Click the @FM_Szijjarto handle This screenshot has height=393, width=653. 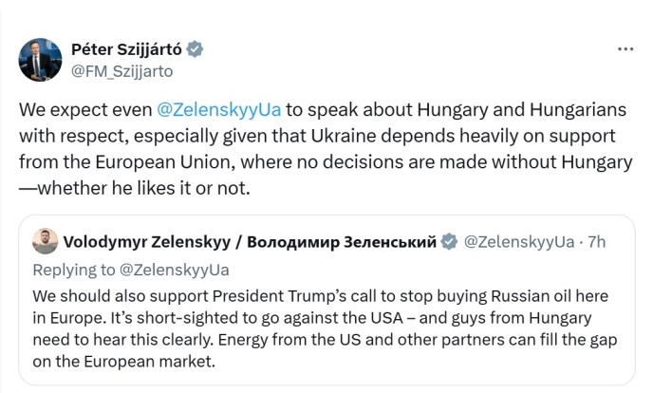click(x=122, y=69)
